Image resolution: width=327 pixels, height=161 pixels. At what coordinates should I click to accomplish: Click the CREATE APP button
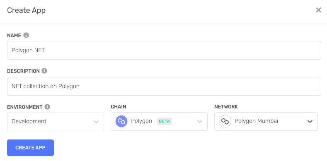click(x=30, y=148)
